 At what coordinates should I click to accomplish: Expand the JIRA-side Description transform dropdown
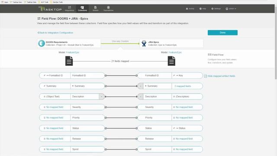140,97
